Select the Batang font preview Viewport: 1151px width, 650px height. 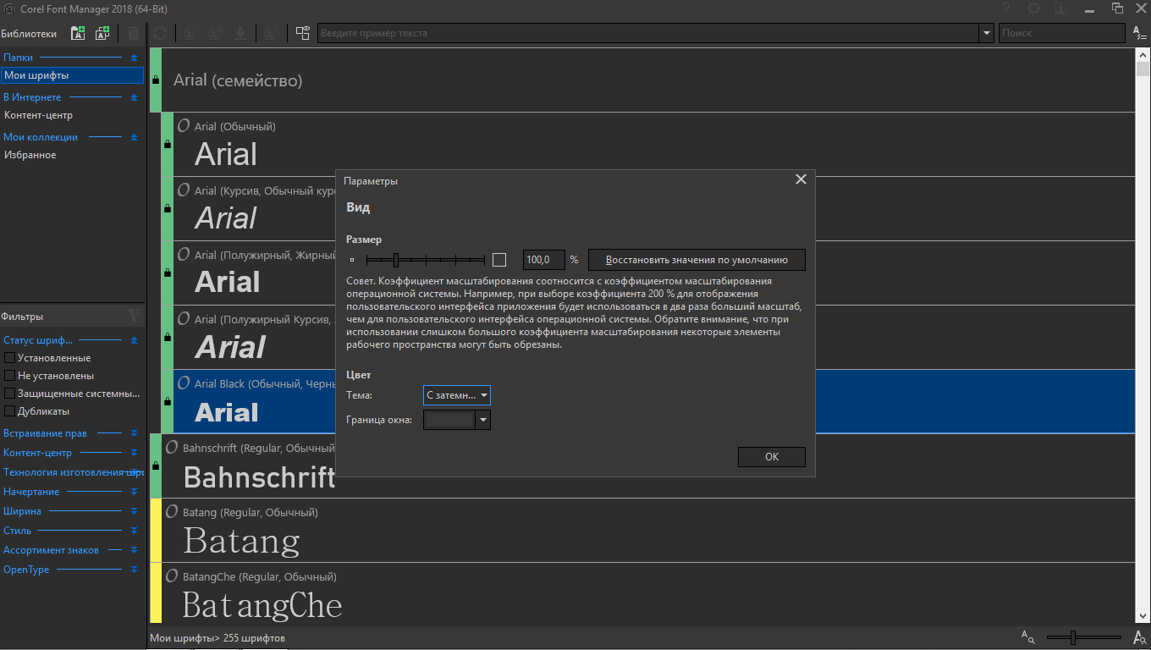point(241,540)
